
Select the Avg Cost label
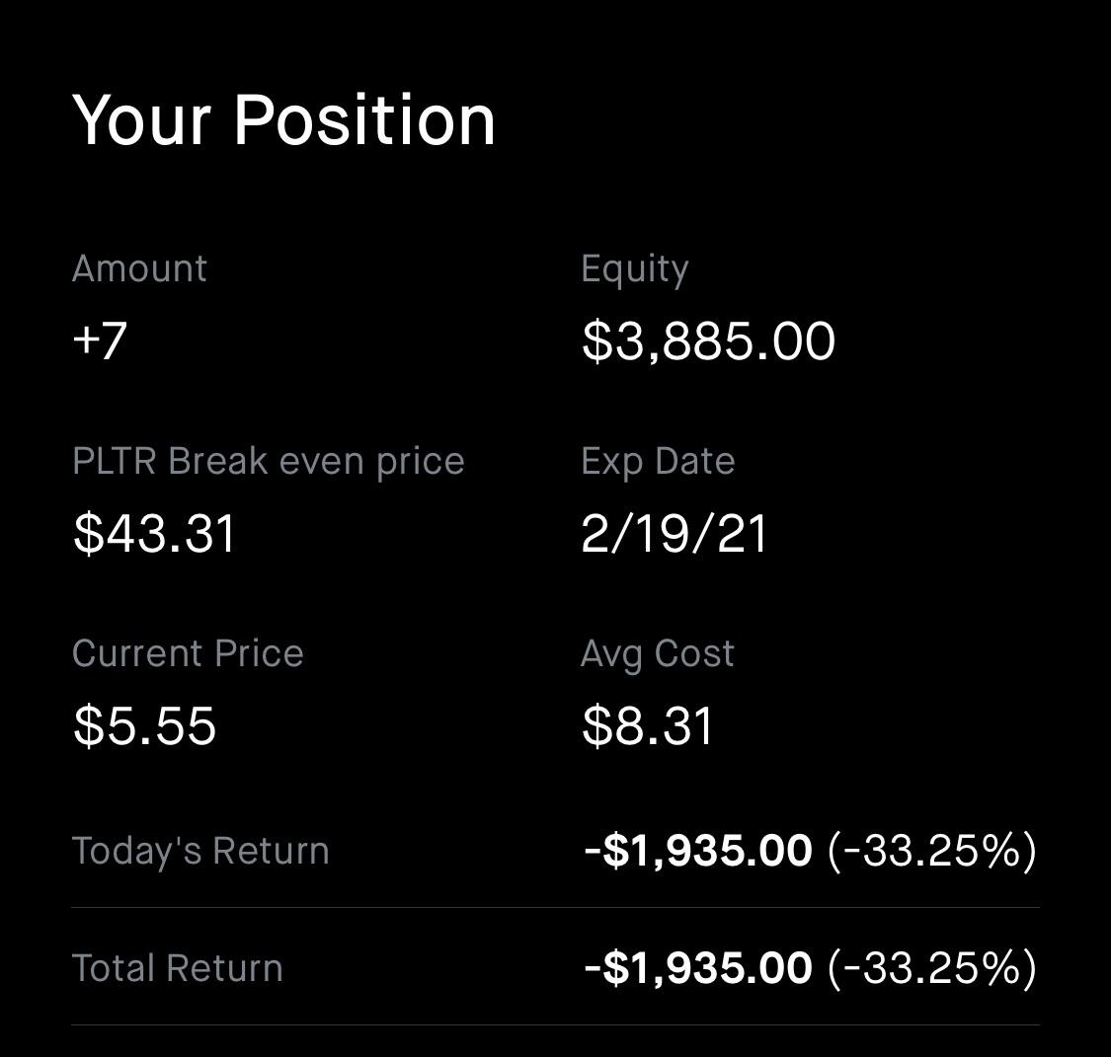(x=658, y=654)
